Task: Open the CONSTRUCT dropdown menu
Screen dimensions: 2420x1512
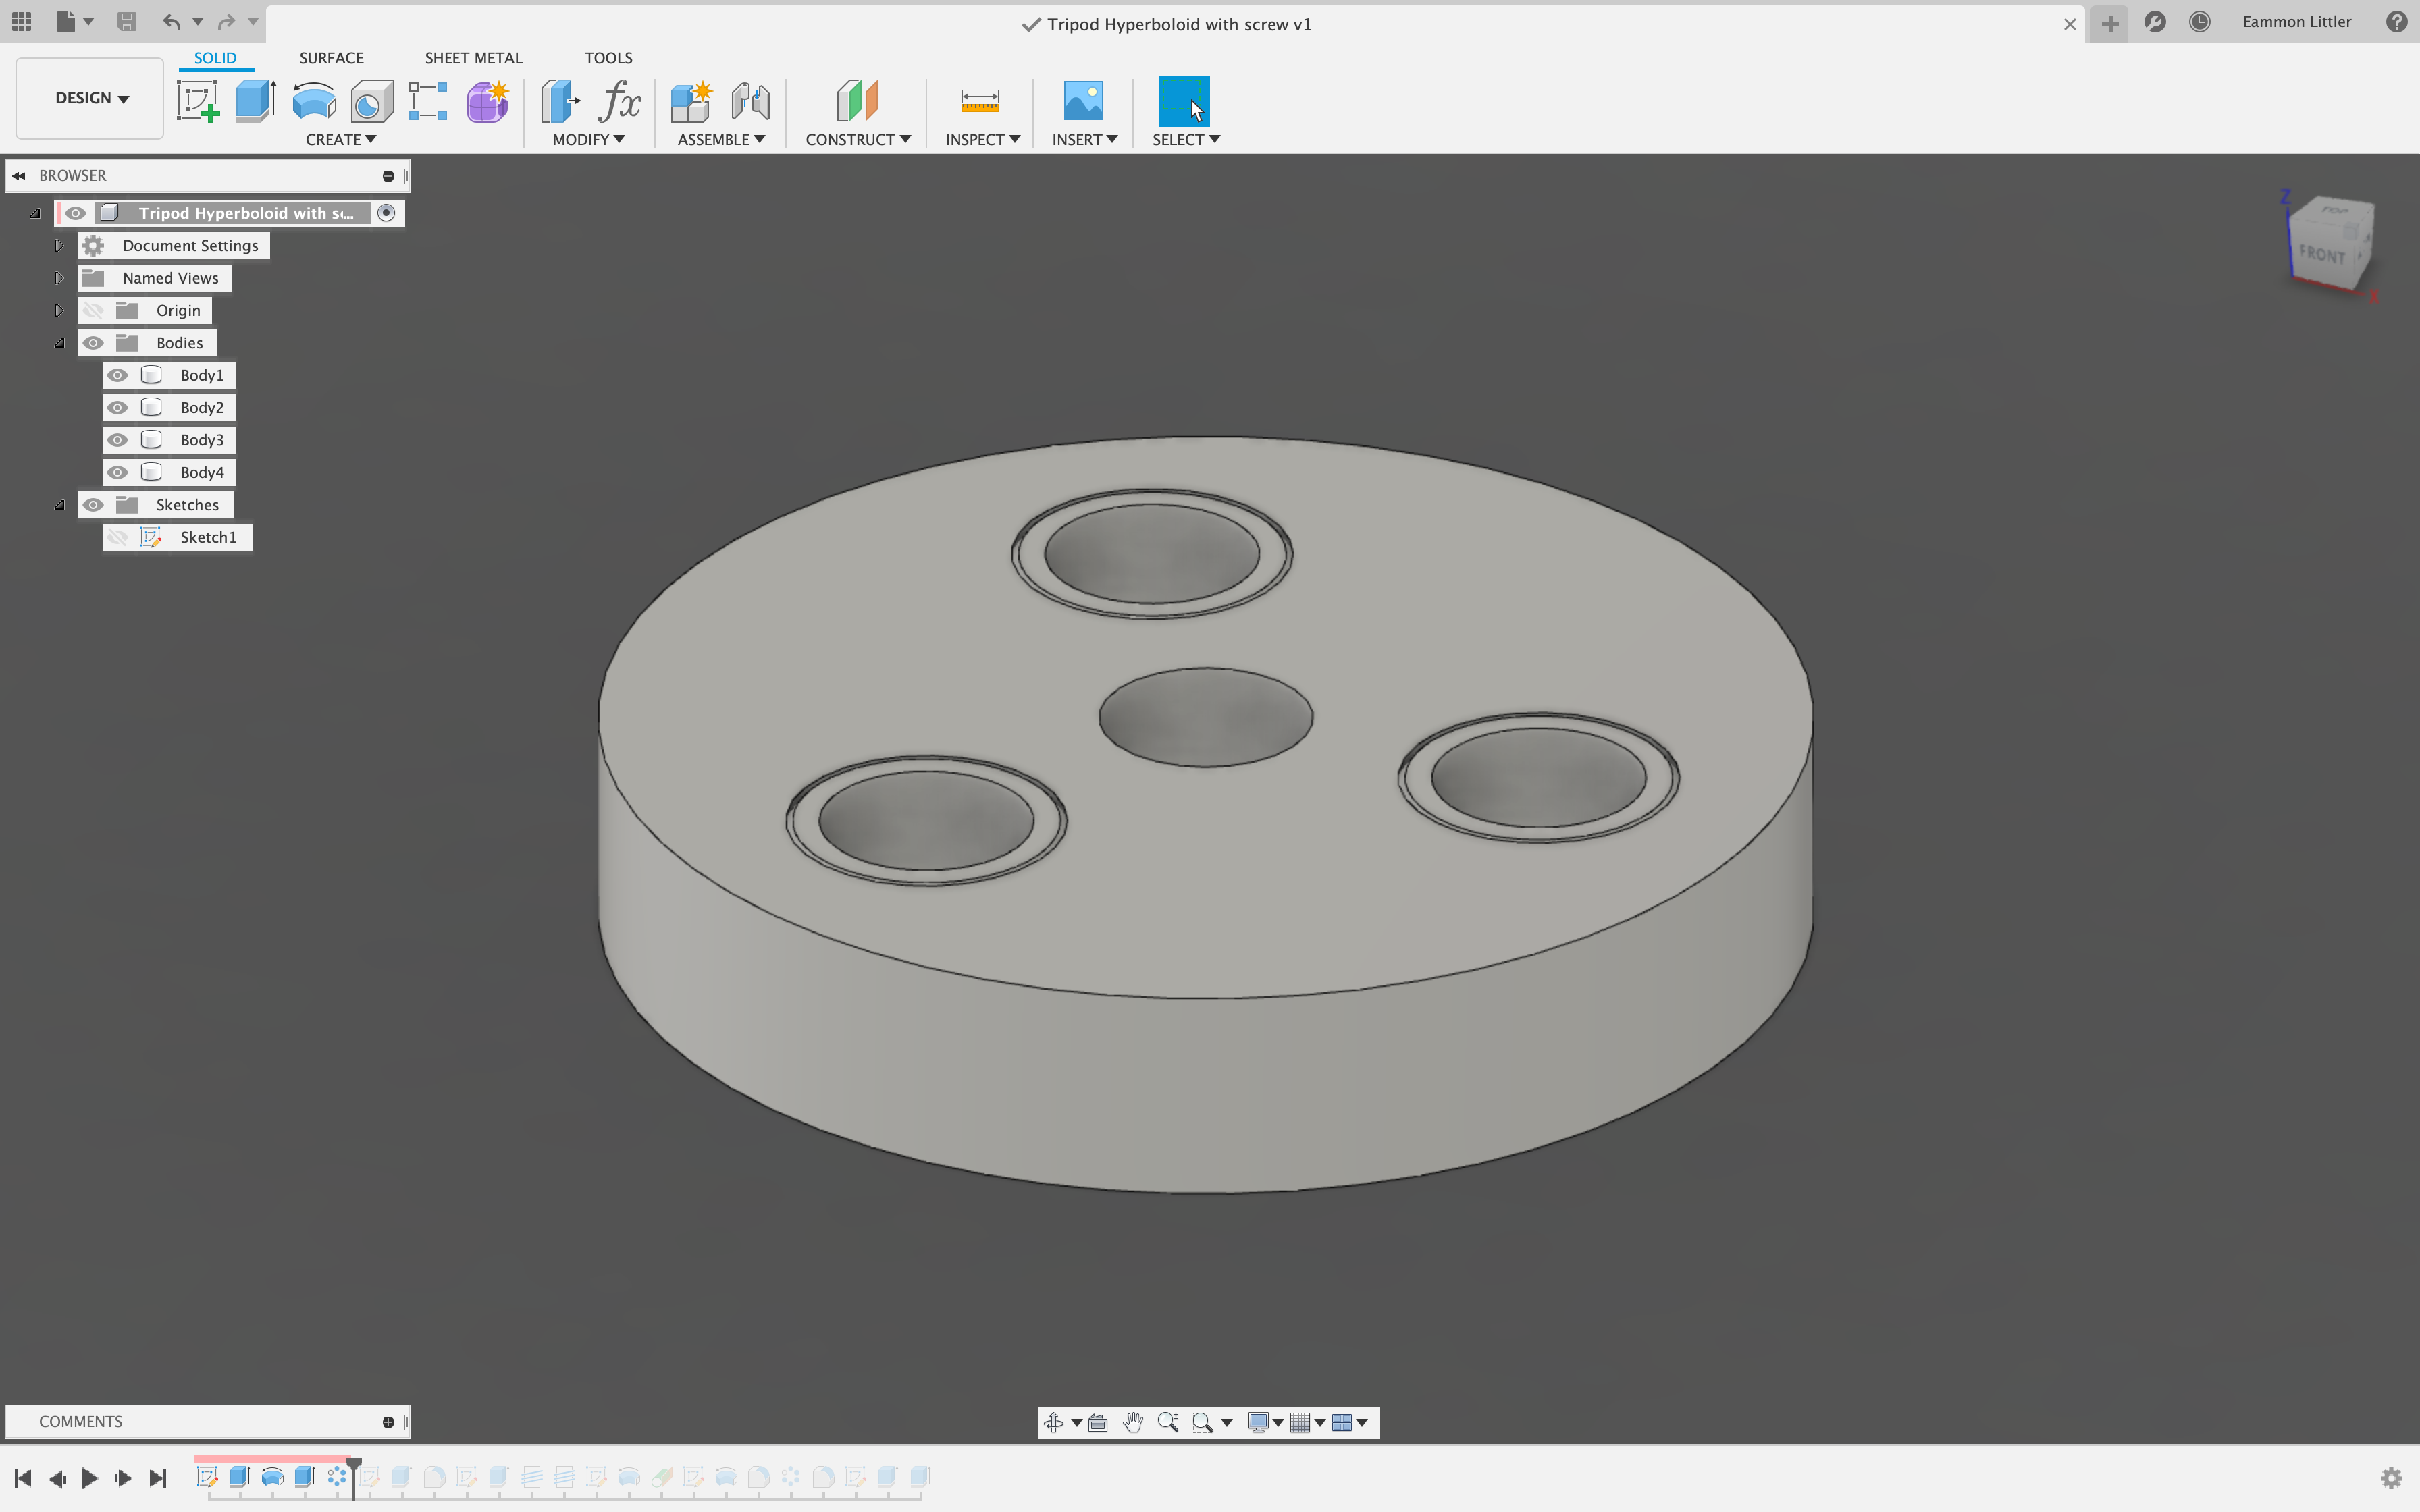Action: (858, 140)
